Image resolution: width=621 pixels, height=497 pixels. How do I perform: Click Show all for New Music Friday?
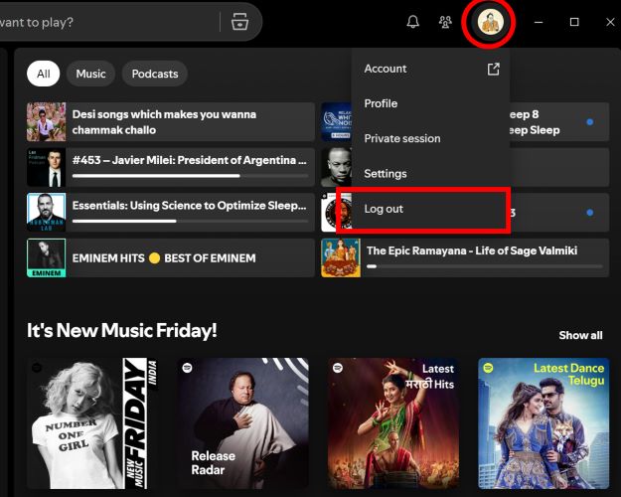tap(580, 335)
